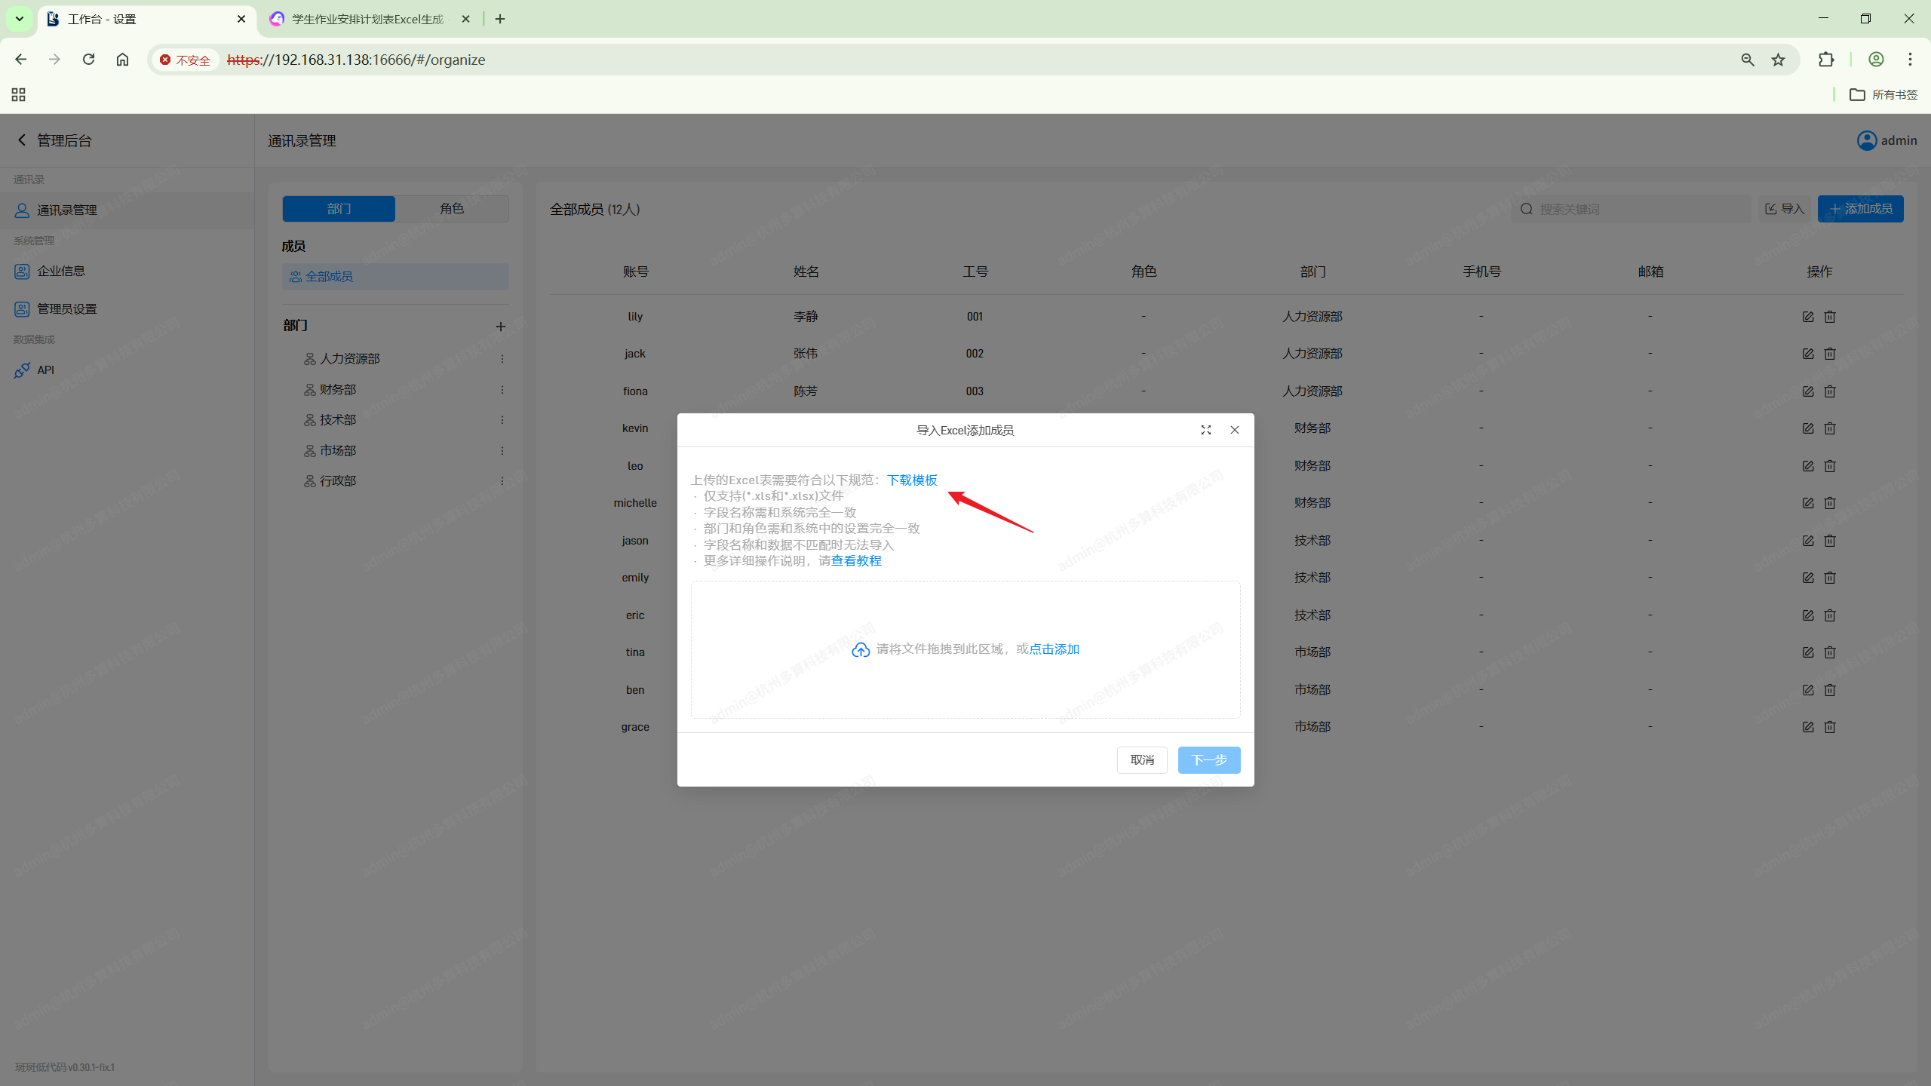The height and width of the screenshot is (1086, 1931).
Task: Click the 取消 button
Action: click(x=1142, y=759)
